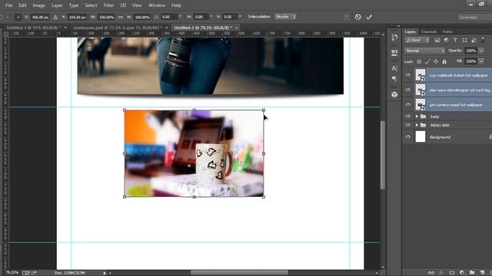Switch to the Paths tab

click(x=447, y=31)
